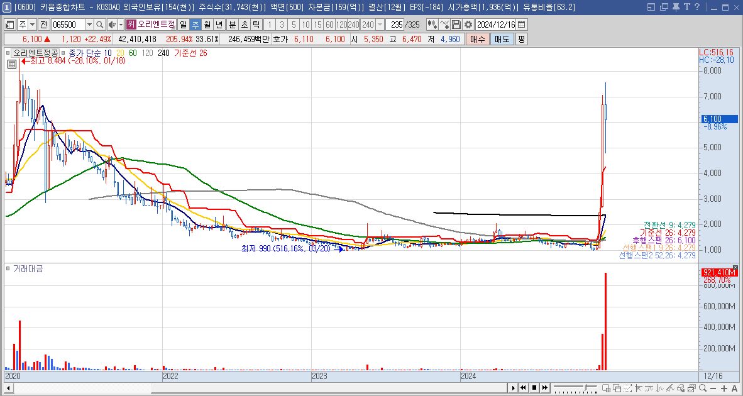Select the 초 (second) period toggle
The image size is (743, 396).
tap(244, 25)
